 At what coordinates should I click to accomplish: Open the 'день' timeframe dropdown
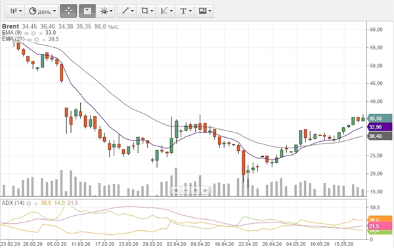[x=42, y=10]
